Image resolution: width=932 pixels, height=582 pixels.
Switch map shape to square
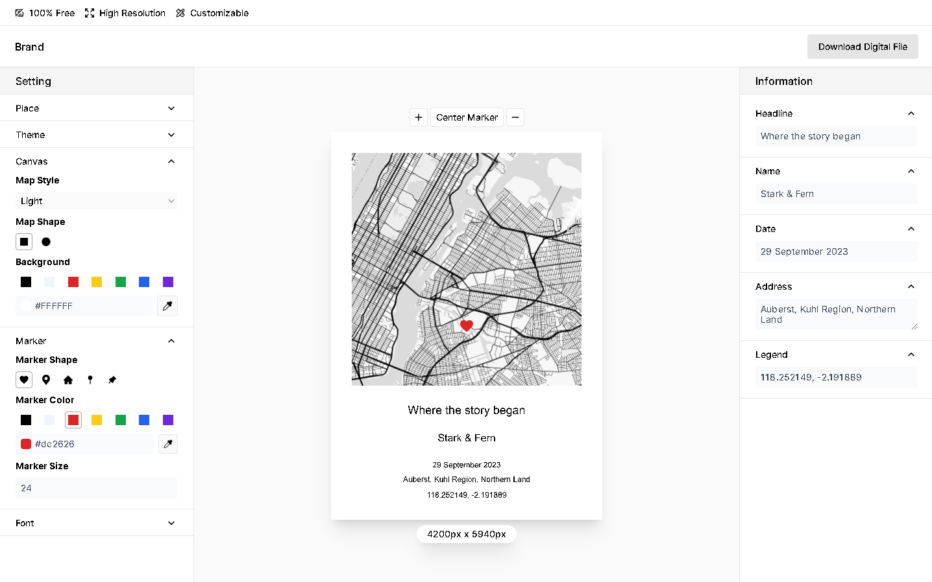24,241
